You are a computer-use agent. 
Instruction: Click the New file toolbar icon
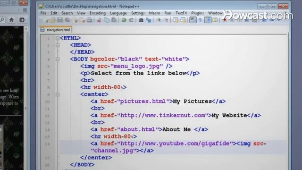[x=46, y=20]
